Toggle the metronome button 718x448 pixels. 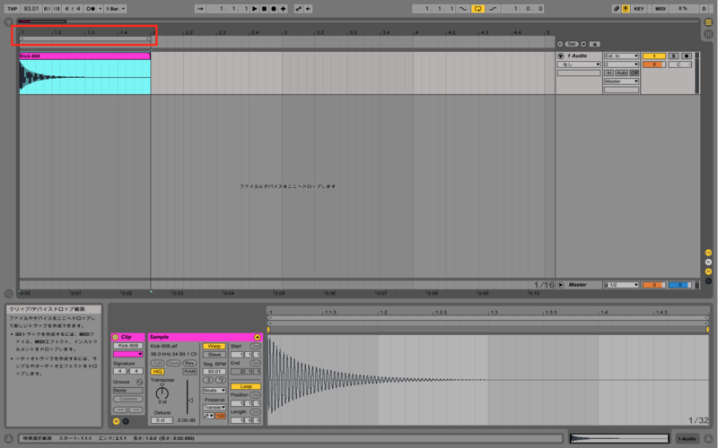[91, 9]
